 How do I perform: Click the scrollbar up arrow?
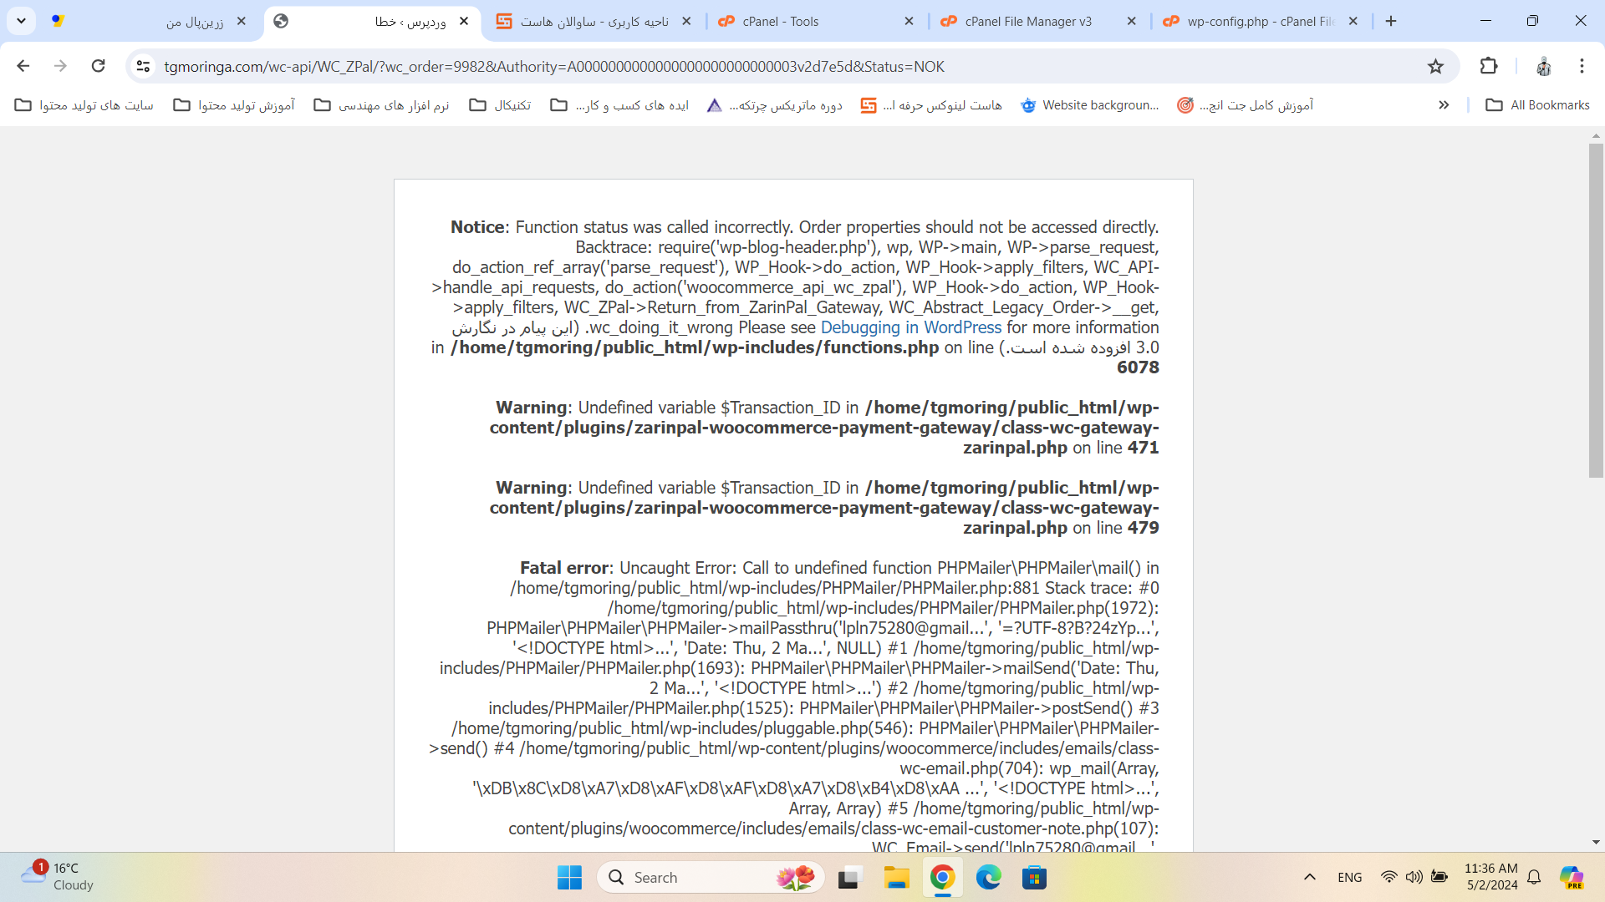[1596, 134]
